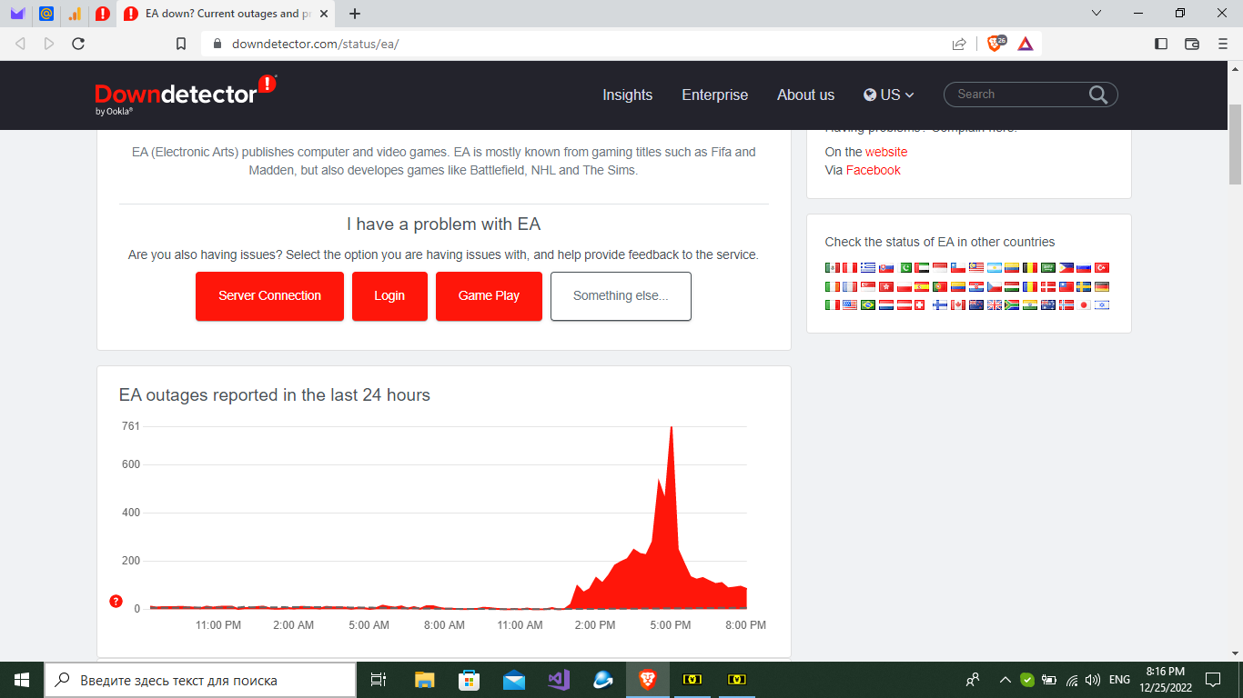This screenshot has width=1243, height=698.
Task: Select the South Africa flag
Action: click(x=1012, y=305)
